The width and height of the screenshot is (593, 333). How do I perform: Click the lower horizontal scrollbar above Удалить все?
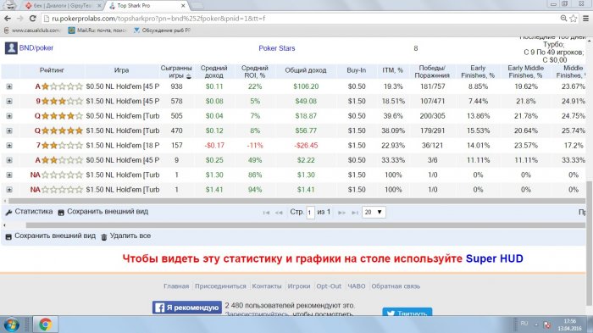[306, 225]
